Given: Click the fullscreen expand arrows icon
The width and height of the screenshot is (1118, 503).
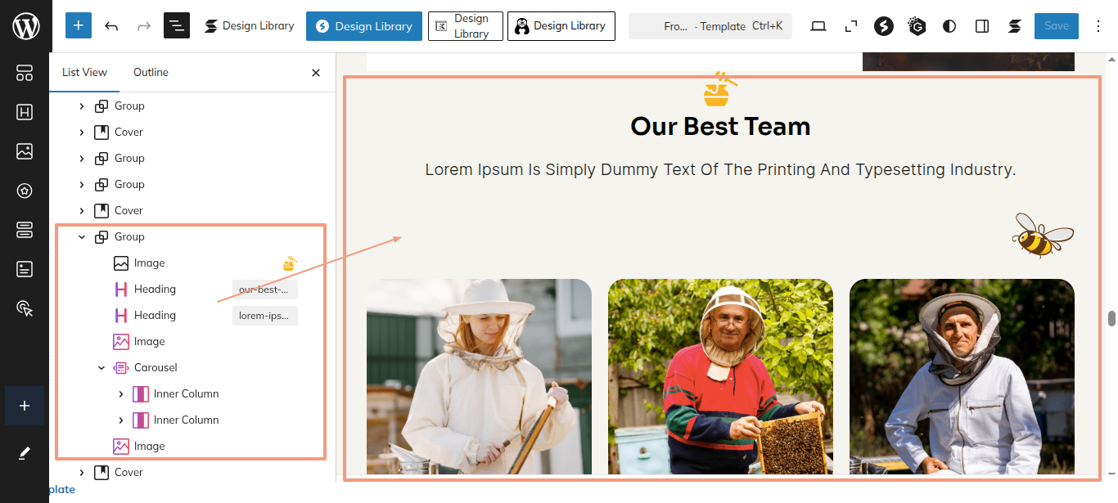Looking at the screenshot, I should point(851,26).
